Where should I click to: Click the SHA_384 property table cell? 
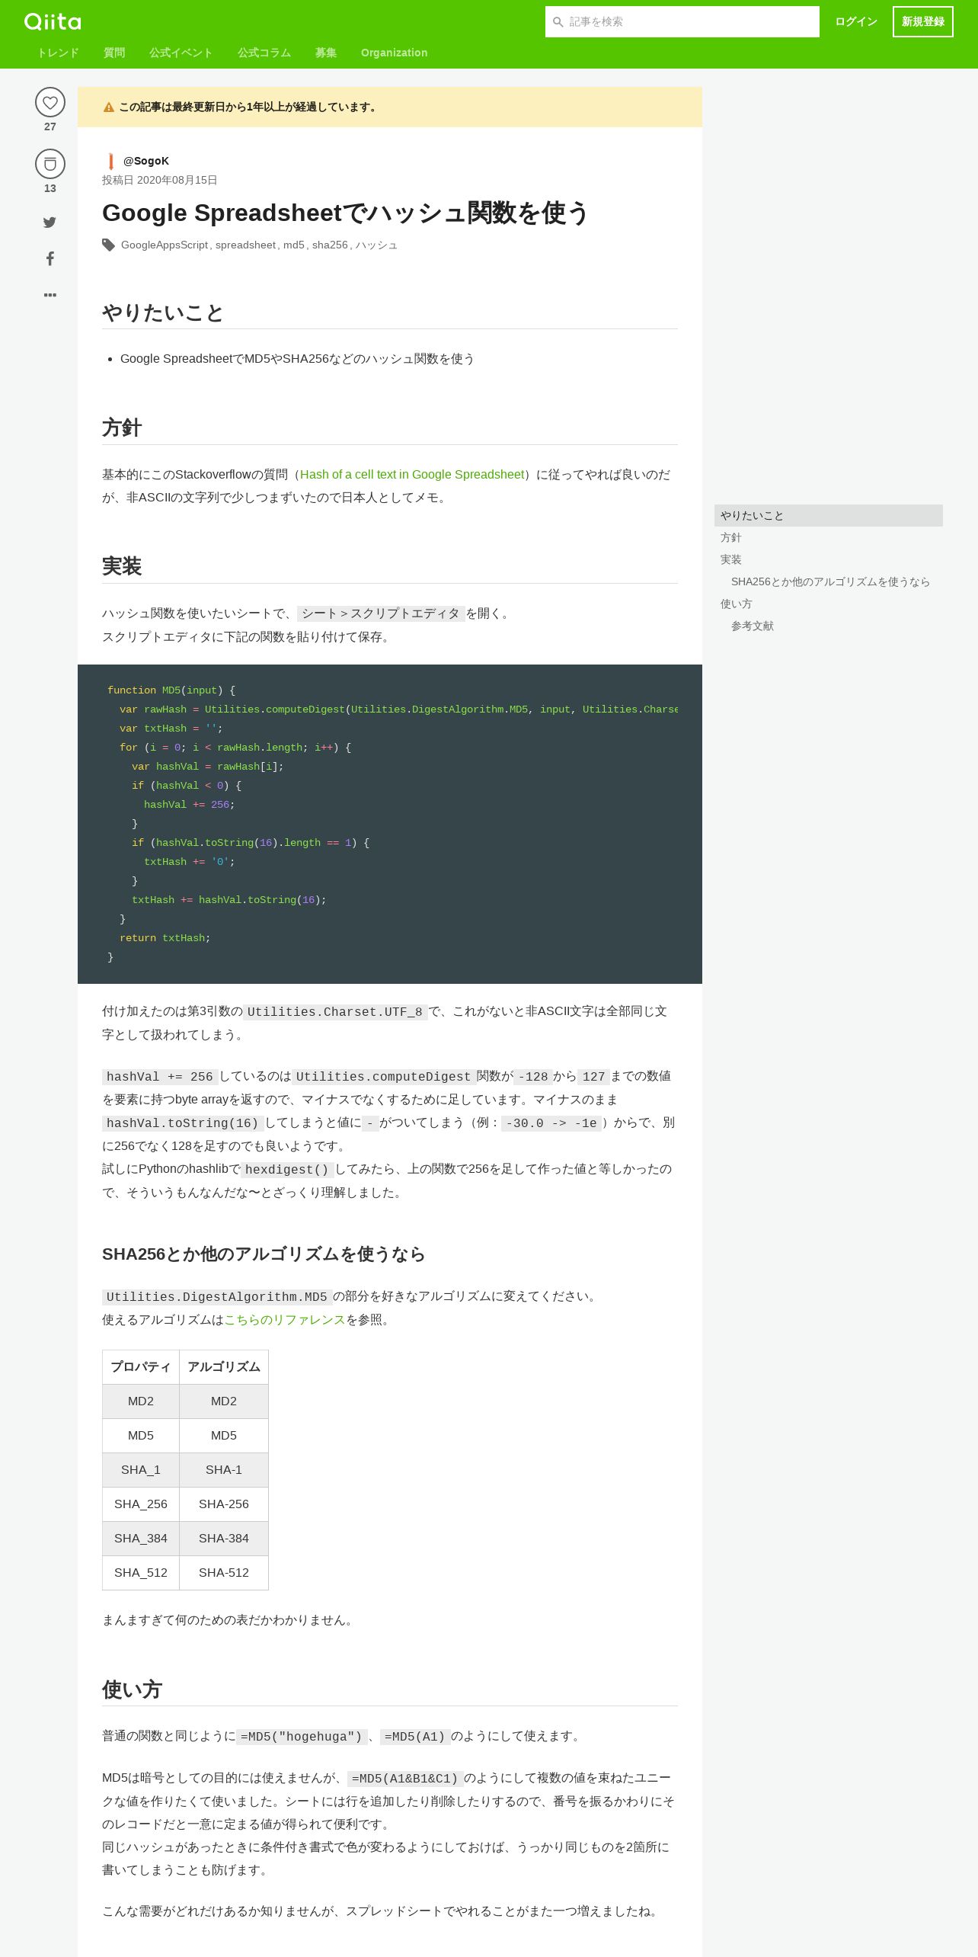point(141,1538)
